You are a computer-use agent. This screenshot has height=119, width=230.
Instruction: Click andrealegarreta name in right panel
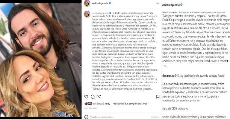point(171,5)
